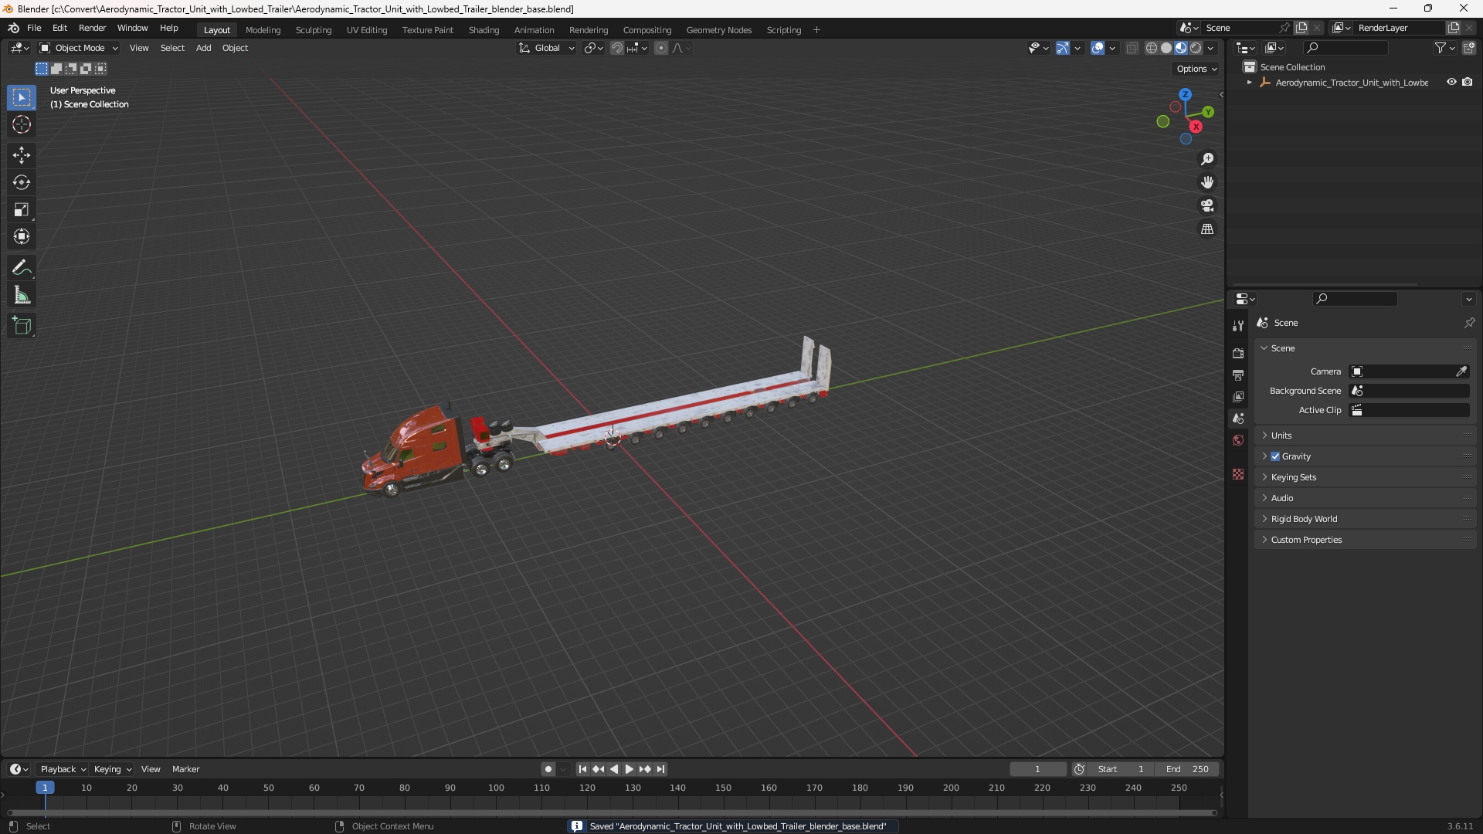Open the Tool properties tab

(x=1238, y=326)
